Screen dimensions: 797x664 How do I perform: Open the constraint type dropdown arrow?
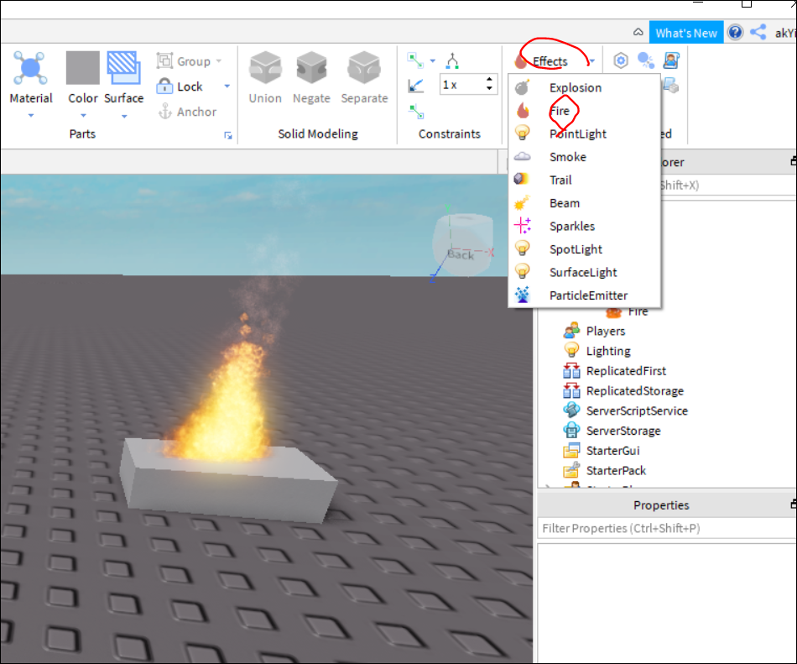pyautogui.click(x=433, y=60)
